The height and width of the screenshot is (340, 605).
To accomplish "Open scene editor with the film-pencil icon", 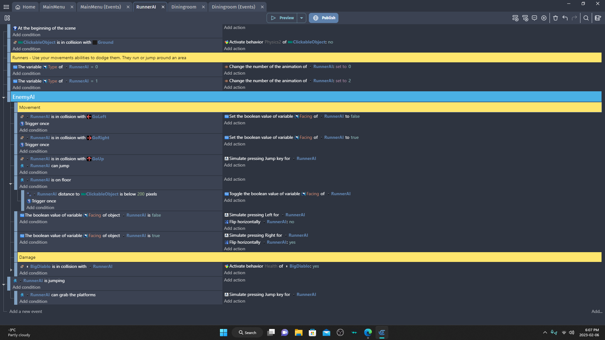I will pos(598,18).
